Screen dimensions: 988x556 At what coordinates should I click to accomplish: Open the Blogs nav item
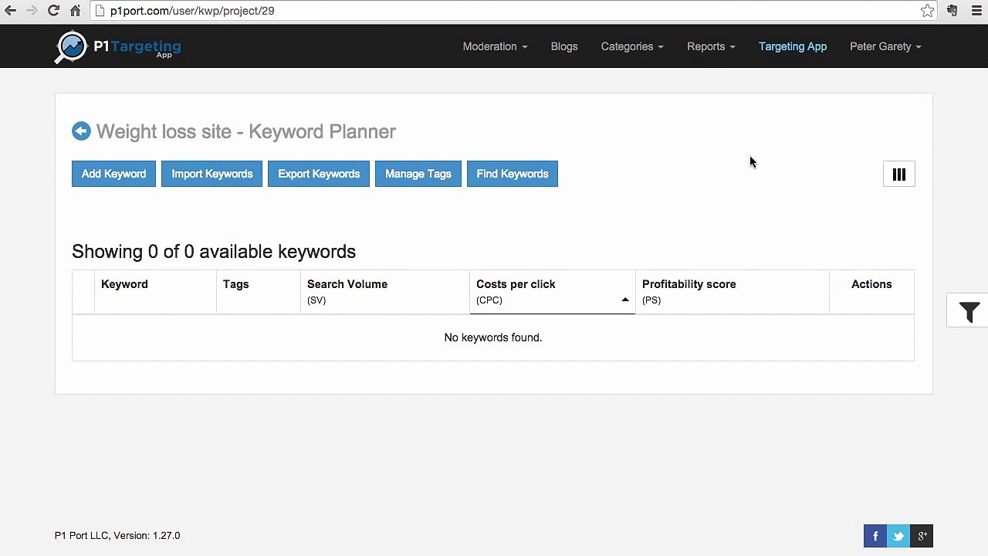[x=564, y=46]
